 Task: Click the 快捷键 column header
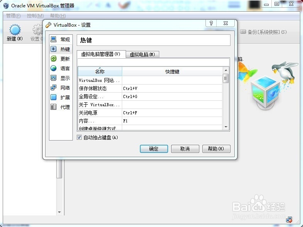coord(172,71)
